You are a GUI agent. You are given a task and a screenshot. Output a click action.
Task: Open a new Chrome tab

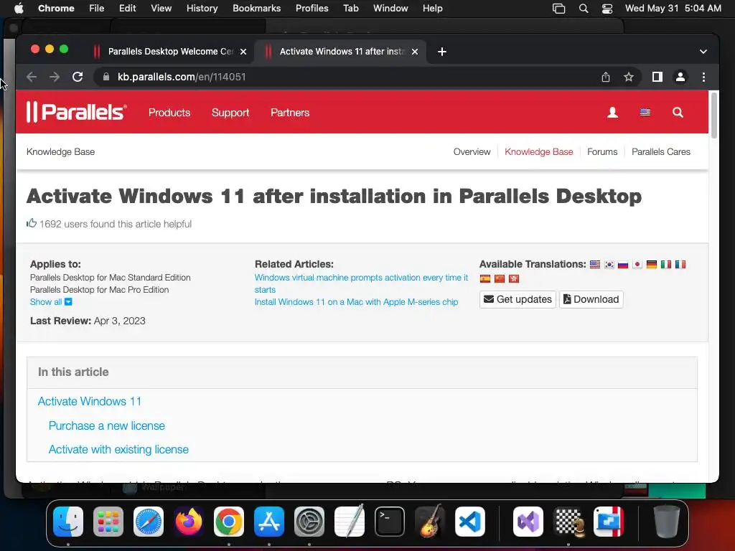point(441,52)
